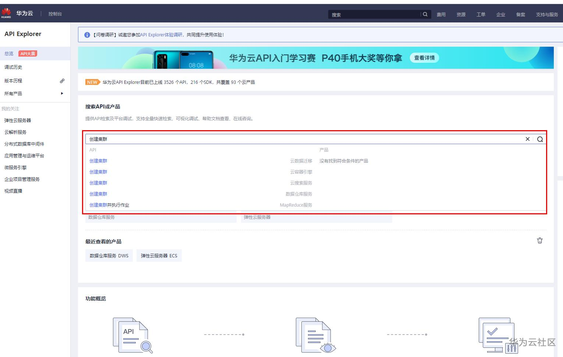Click the 创建集群 link for 数据仓库服务
Viewport: 563px width, 357px height.
click(x=98, y=194)
